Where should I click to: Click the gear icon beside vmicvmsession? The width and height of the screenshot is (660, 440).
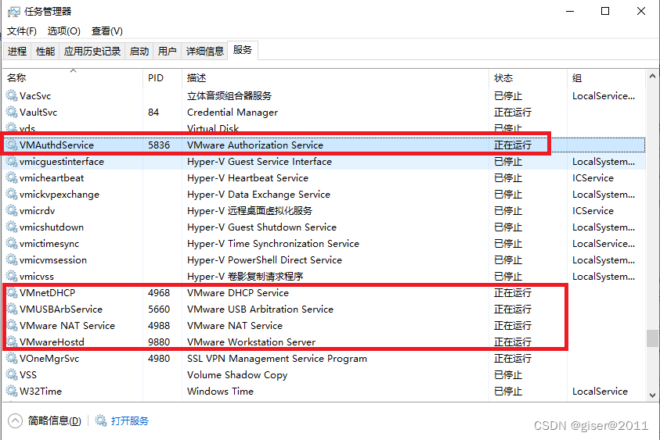pyautogui.click(x=12, y=259)
